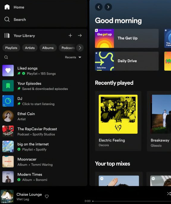The height and width of the screenshot is (204, 171).
Task: Open Modern Times album cover
Action: [x=8, y=177]
